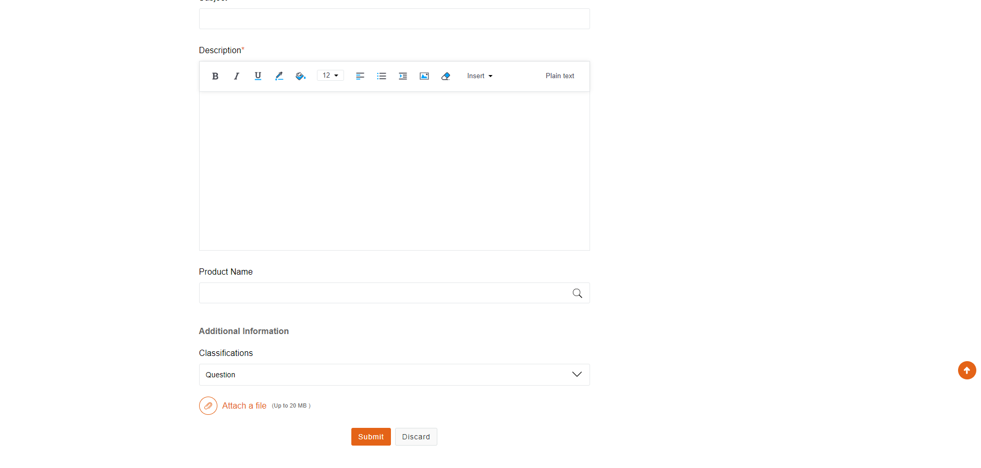Submit the ticket form
Screen dimensions: 981x468
(x=371, y=437)
